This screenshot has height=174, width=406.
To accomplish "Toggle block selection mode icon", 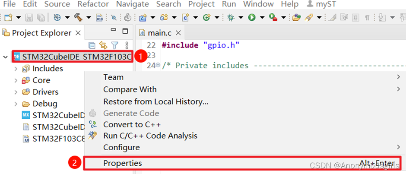I will point(356,17).
